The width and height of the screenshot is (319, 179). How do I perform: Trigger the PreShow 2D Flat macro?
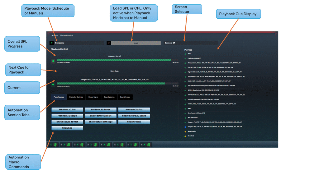tap(67, 110)
